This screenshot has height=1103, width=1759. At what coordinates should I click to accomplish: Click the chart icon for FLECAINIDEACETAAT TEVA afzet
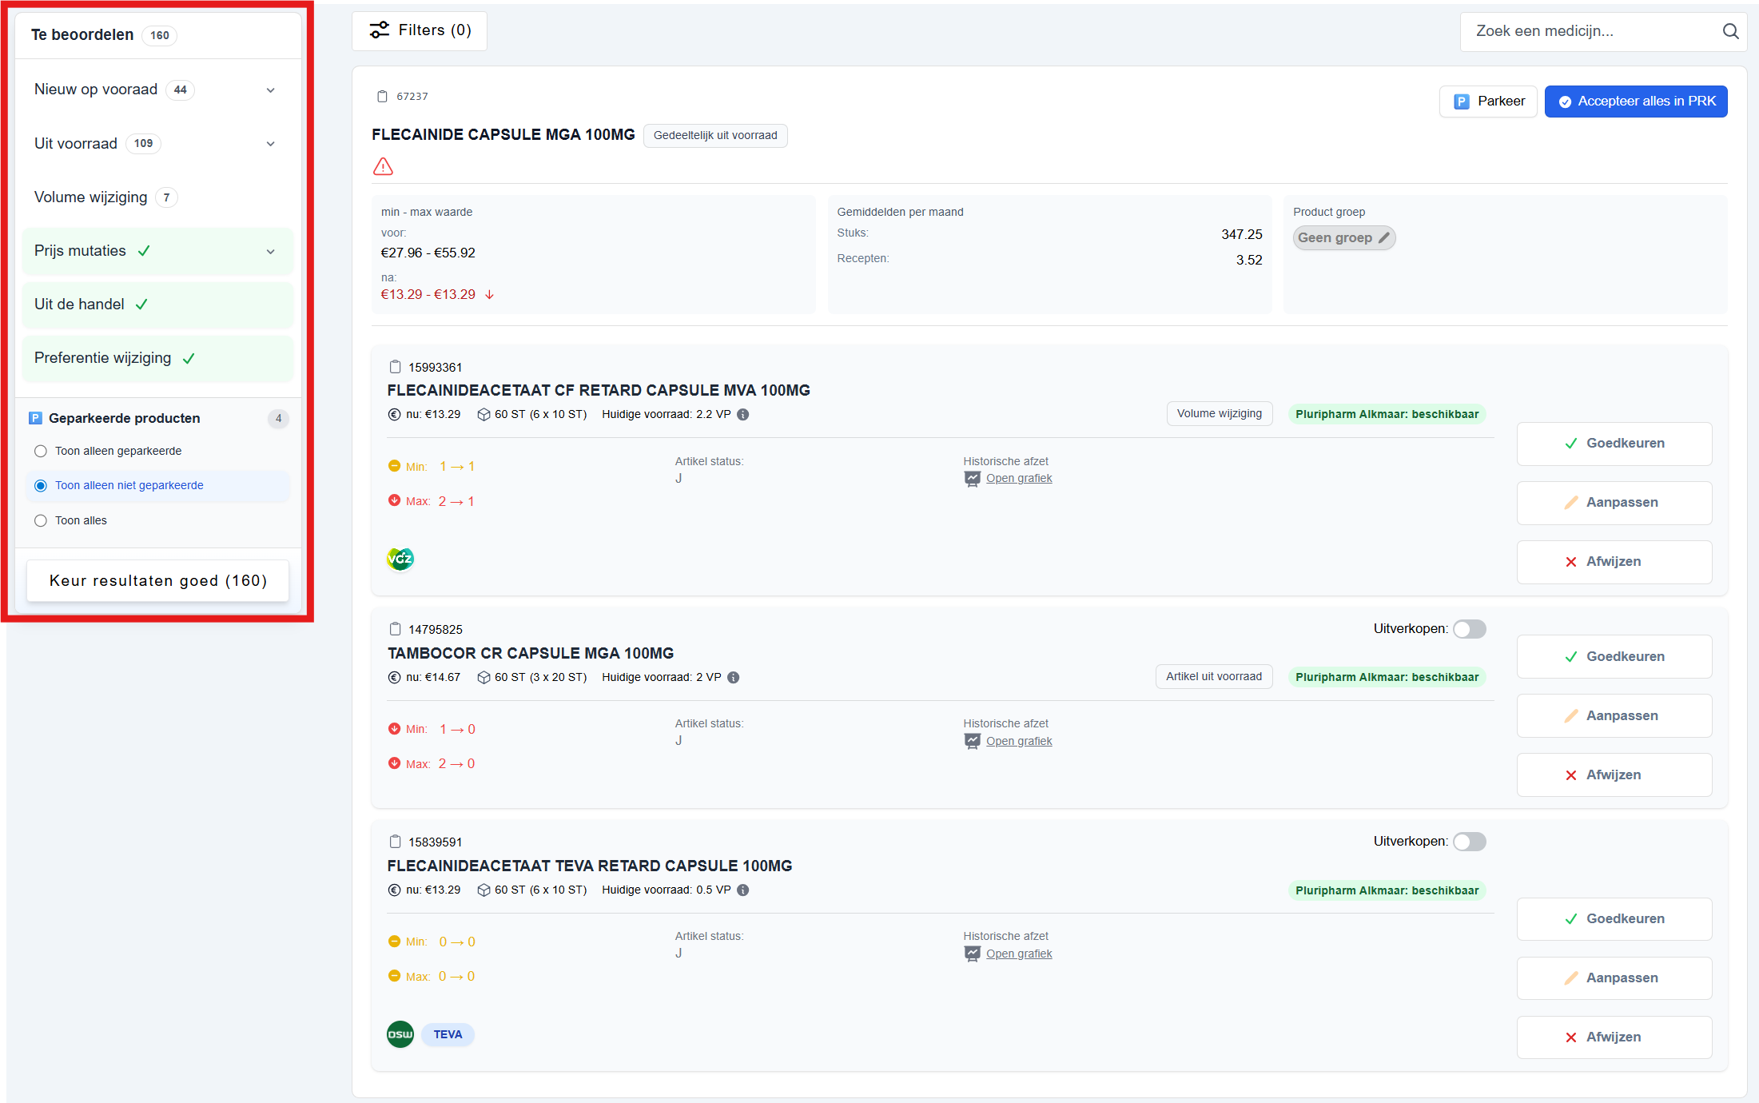(972, 954)
